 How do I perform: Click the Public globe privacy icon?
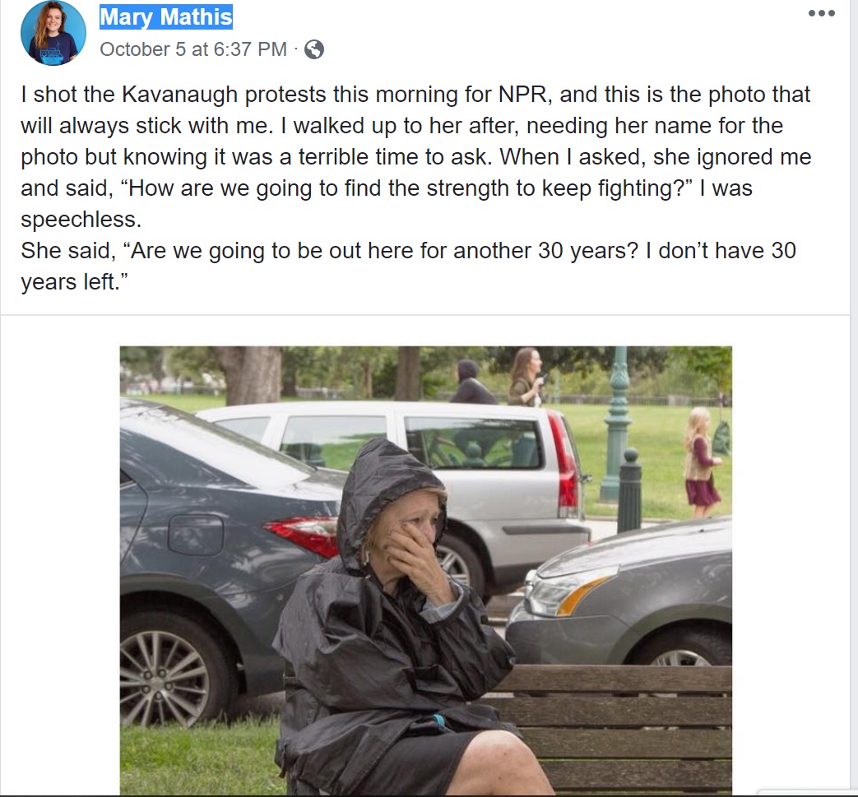coord(314,50)
